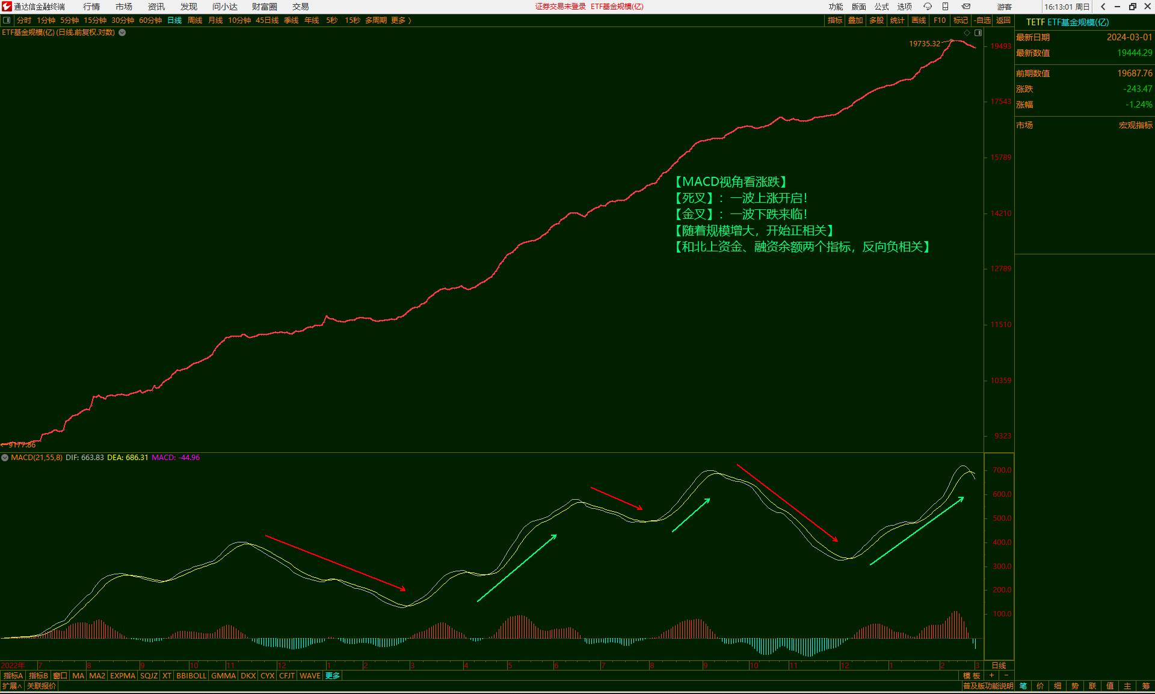Open the chart title settings dropdown

pos(122,32)
